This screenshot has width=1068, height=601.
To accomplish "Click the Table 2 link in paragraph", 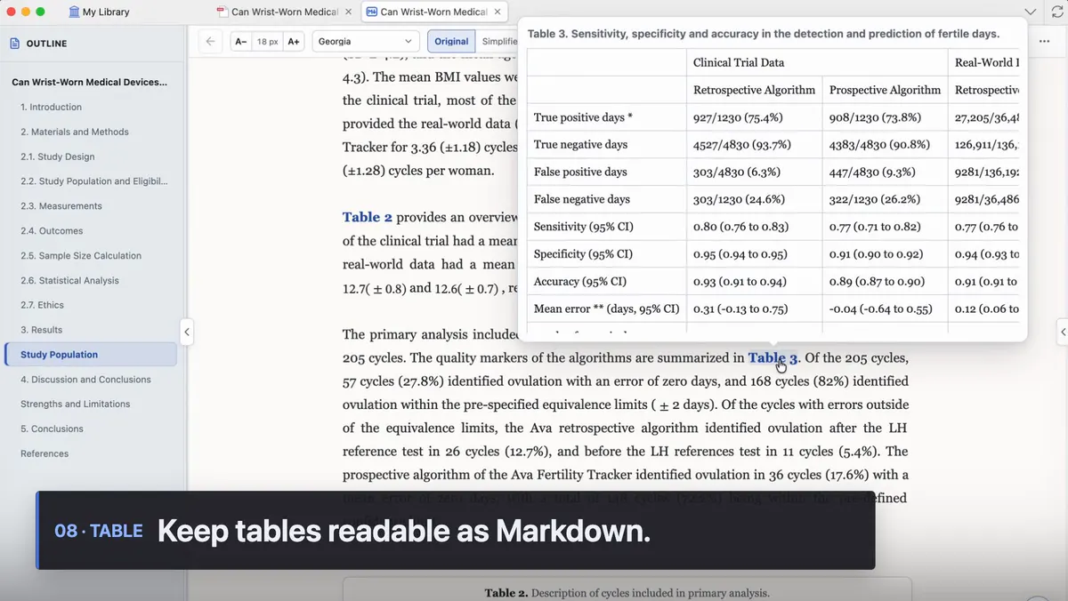I will [368, 217].
